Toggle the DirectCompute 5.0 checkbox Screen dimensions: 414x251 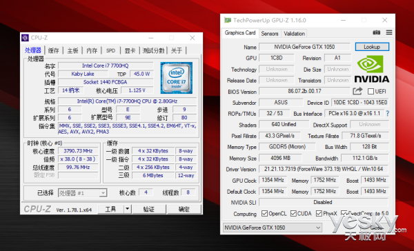344,213
